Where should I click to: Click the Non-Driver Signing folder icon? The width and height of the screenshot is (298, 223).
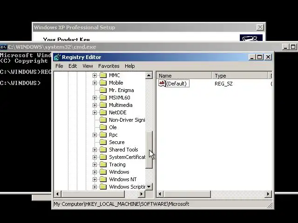coord(103,120)
